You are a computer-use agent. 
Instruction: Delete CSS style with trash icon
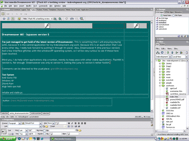pyautogui.click(x=188, y=36)
